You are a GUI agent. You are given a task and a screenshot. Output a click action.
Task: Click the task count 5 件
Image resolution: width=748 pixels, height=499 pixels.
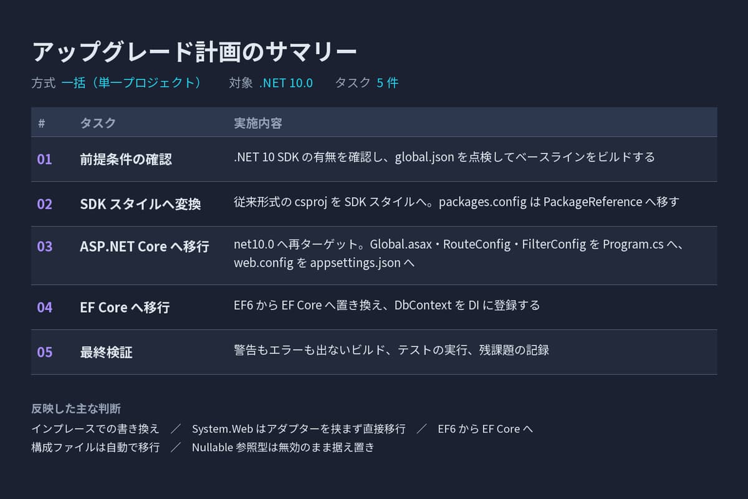[387, 83]
